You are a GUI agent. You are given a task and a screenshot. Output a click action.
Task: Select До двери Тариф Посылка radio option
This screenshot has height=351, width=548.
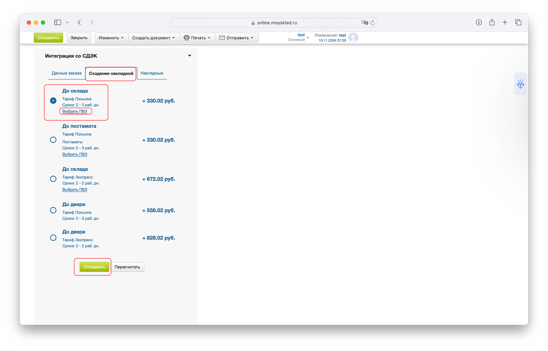point(53,210)
